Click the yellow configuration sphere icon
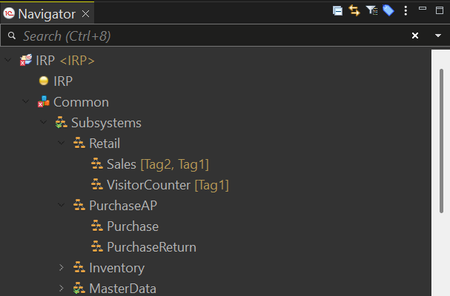 [x=44, y=81]
